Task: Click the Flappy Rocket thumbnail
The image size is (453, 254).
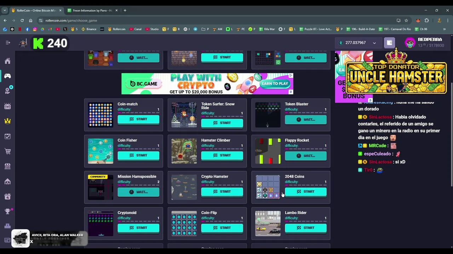Action: tap(268, 151)
